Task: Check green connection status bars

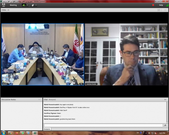Action: pos(167,5)
